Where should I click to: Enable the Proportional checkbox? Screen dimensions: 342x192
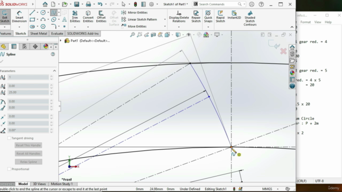pos(9,169)
